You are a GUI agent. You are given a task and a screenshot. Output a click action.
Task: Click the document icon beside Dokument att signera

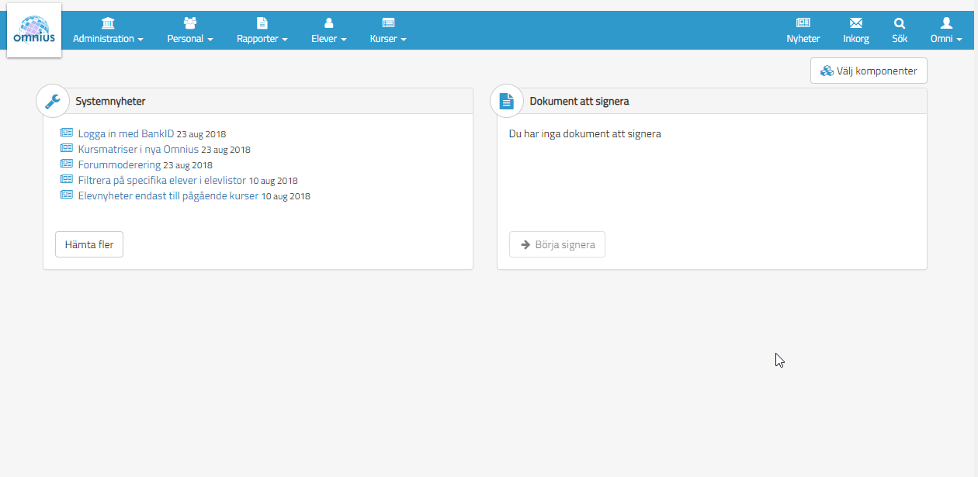coord(507,101)
